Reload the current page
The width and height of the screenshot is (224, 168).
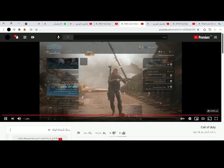210,29
